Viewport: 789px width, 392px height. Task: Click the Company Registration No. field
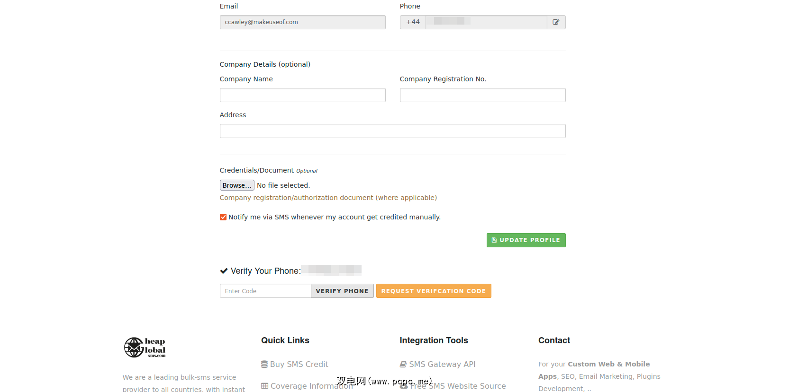tap(482, 95)
